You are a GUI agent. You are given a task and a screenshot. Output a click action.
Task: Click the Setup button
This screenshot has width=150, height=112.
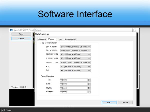[21, 39]
